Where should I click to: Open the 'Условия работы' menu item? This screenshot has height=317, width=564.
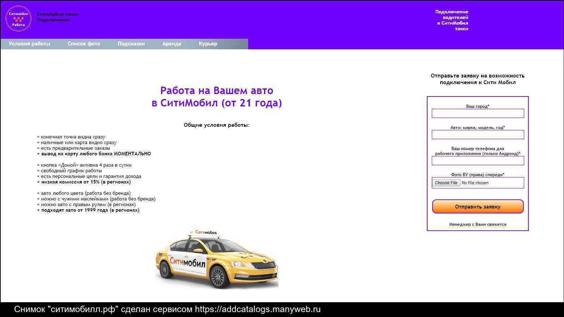click(29, 44)
